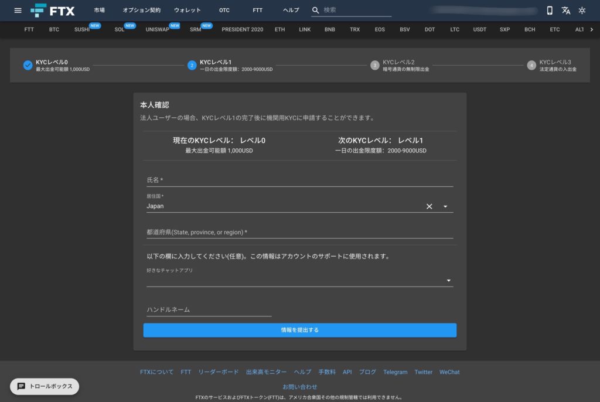Screen dimensions: 600x402
Task: Select the KYC Level 1 step circle
Action: coord(192,65)
